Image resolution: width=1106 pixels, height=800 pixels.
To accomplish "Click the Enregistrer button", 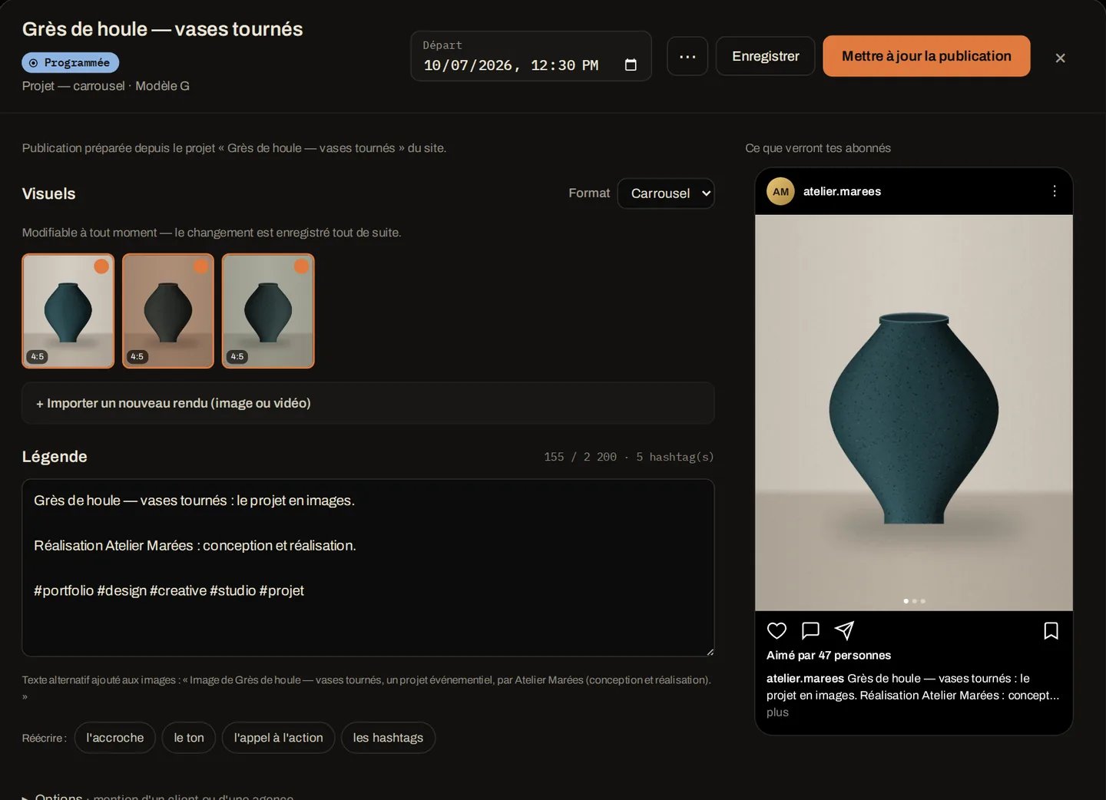I will click(x=765, y=56).
